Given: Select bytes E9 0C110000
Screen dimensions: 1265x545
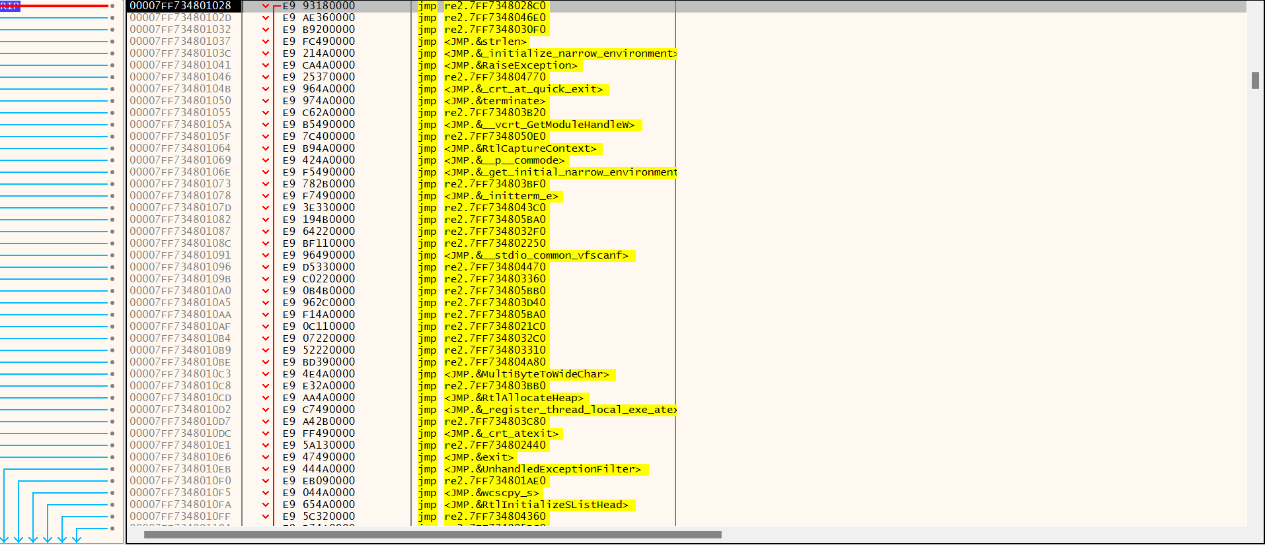Looking at the screenshot, I should (319, 327).
